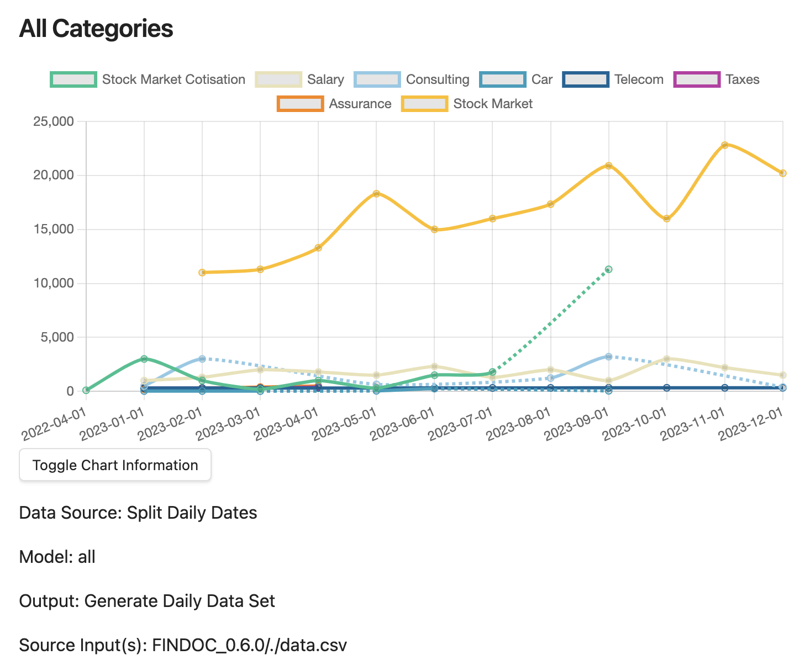Click the Stock Market point at 2023-12-01

pos(783,173)
